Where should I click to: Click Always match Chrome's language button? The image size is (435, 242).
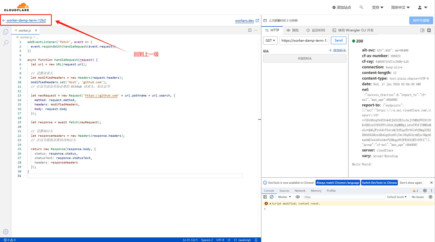tap(338, 183)
